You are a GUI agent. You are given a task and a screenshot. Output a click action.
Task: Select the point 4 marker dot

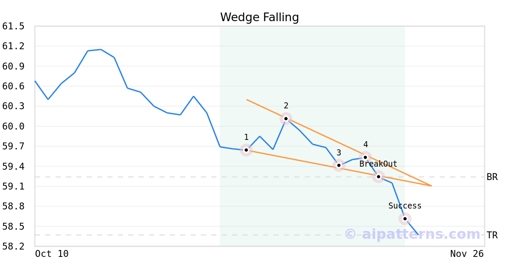[365, 157]
